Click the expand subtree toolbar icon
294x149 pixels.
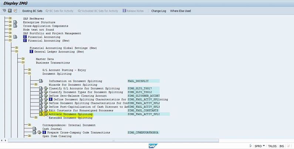click(x=4, y=11)
